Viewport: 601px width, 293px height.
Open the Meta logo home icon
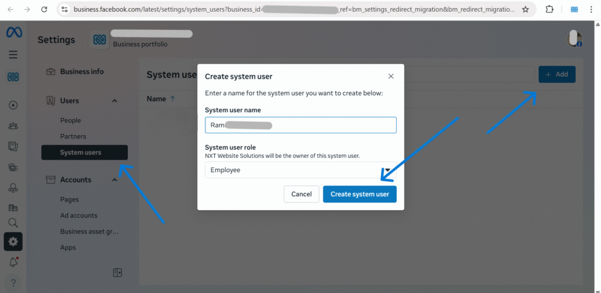13,32
